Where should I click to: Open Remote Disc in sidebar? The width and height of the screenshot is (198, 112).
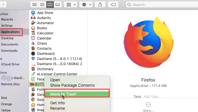point(11,84)
